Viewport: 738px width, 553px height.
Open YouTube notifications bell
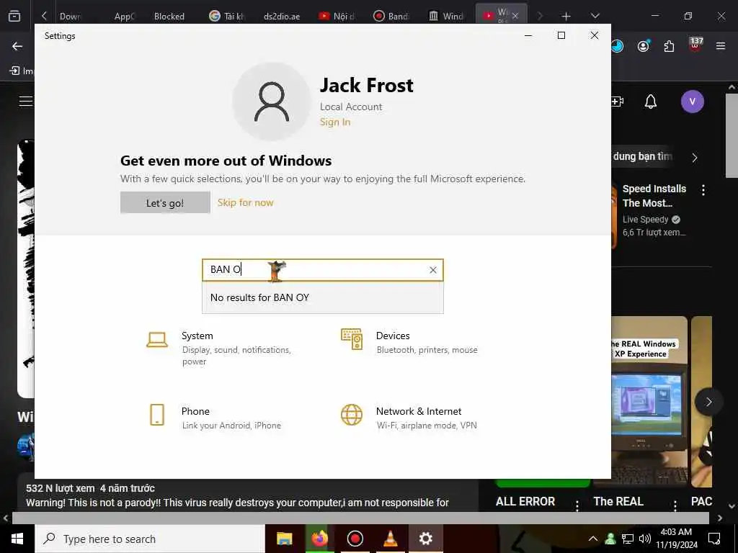651,102
